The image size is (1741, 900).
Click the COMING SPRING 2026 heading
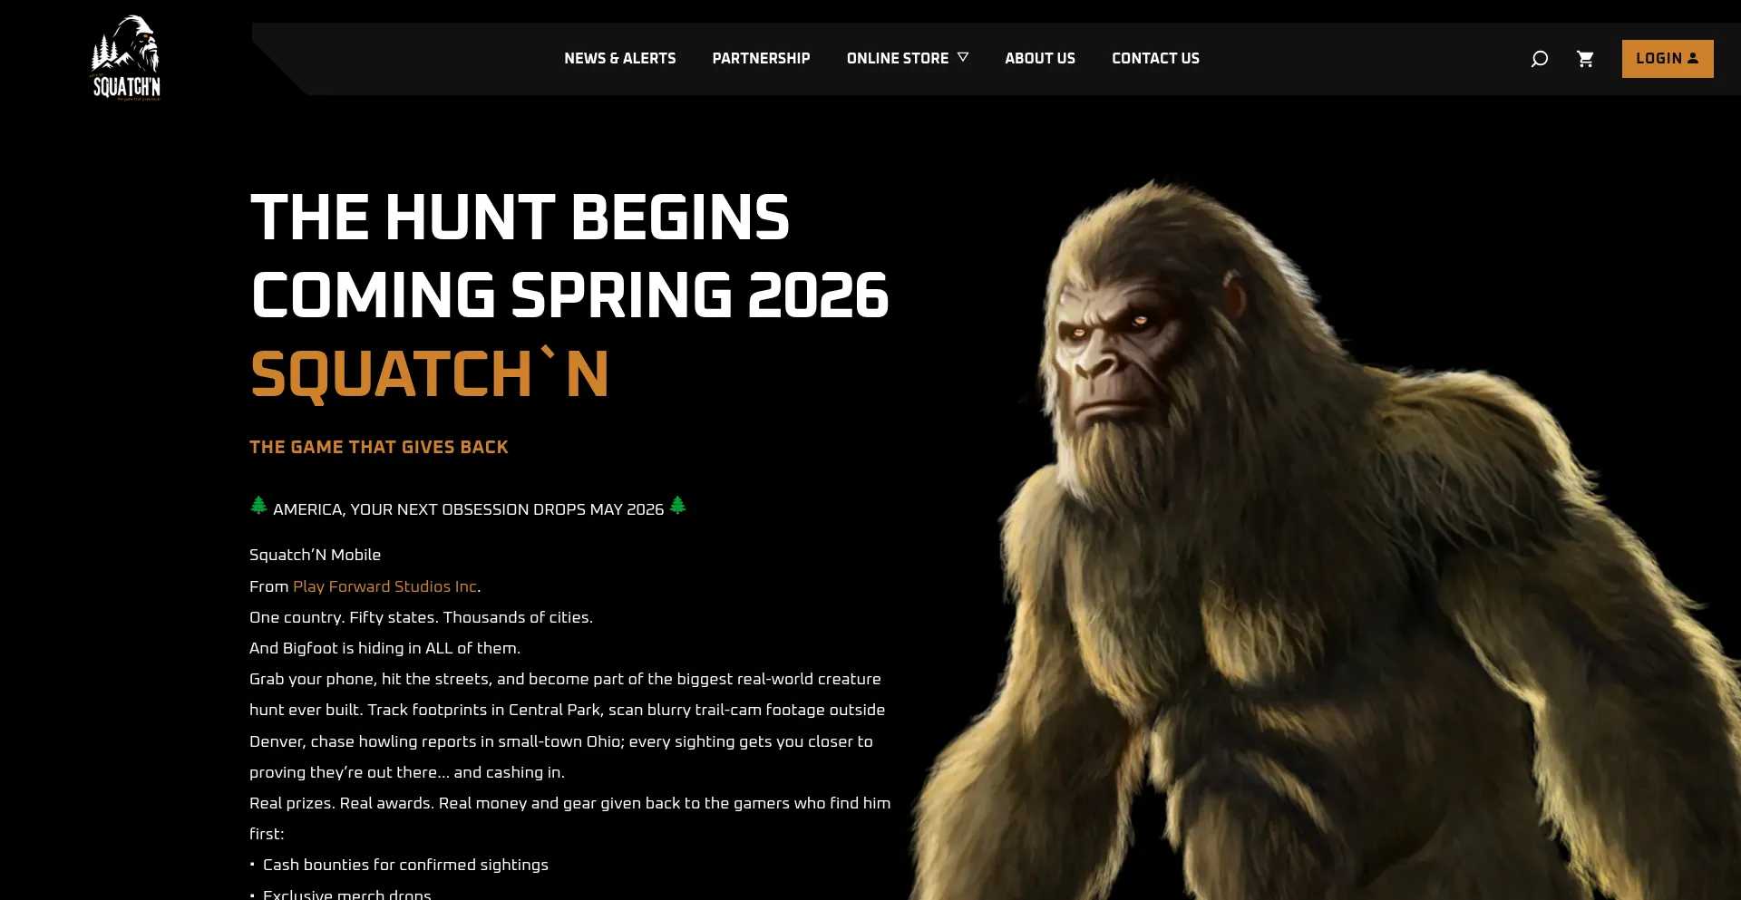pyautogui.click(x=569, y=295)
